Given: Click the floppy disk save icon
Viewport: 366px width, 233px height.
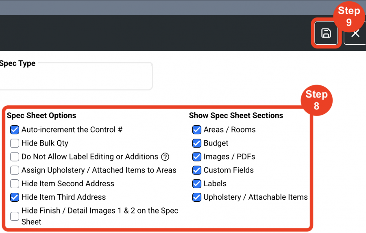Looking at the screenshot, I should pos(326,33).
